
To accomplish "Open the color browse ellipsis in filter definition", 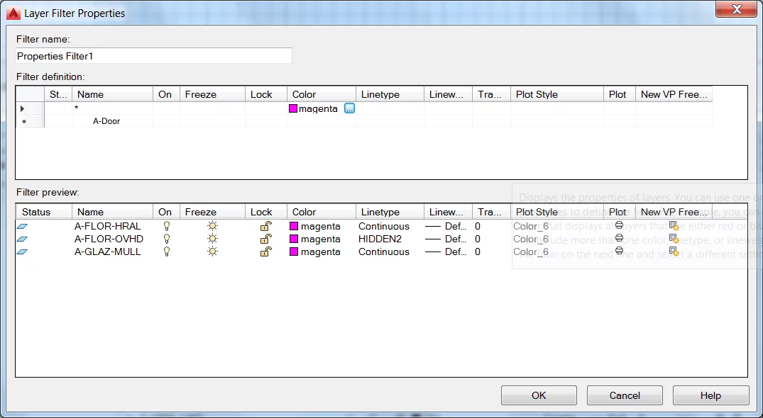I will [348, 109].
